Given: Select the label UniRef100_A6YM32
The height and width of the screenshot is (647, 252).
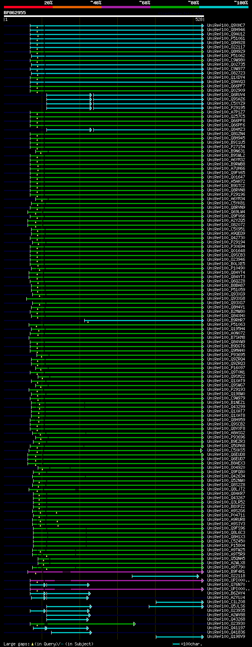Looking at the screenshot, I should (226, 160).
